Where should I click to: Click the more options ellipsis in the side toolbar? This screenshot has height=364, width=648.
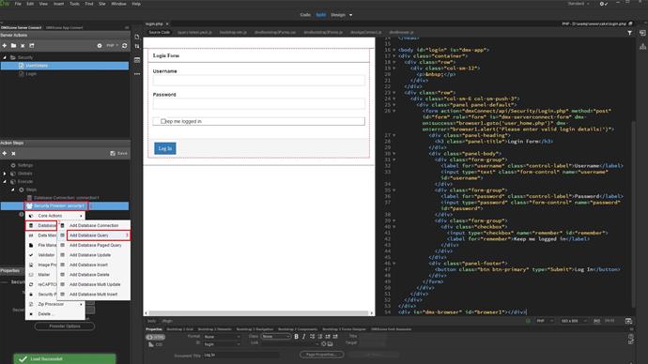click(x=137, y=74)
